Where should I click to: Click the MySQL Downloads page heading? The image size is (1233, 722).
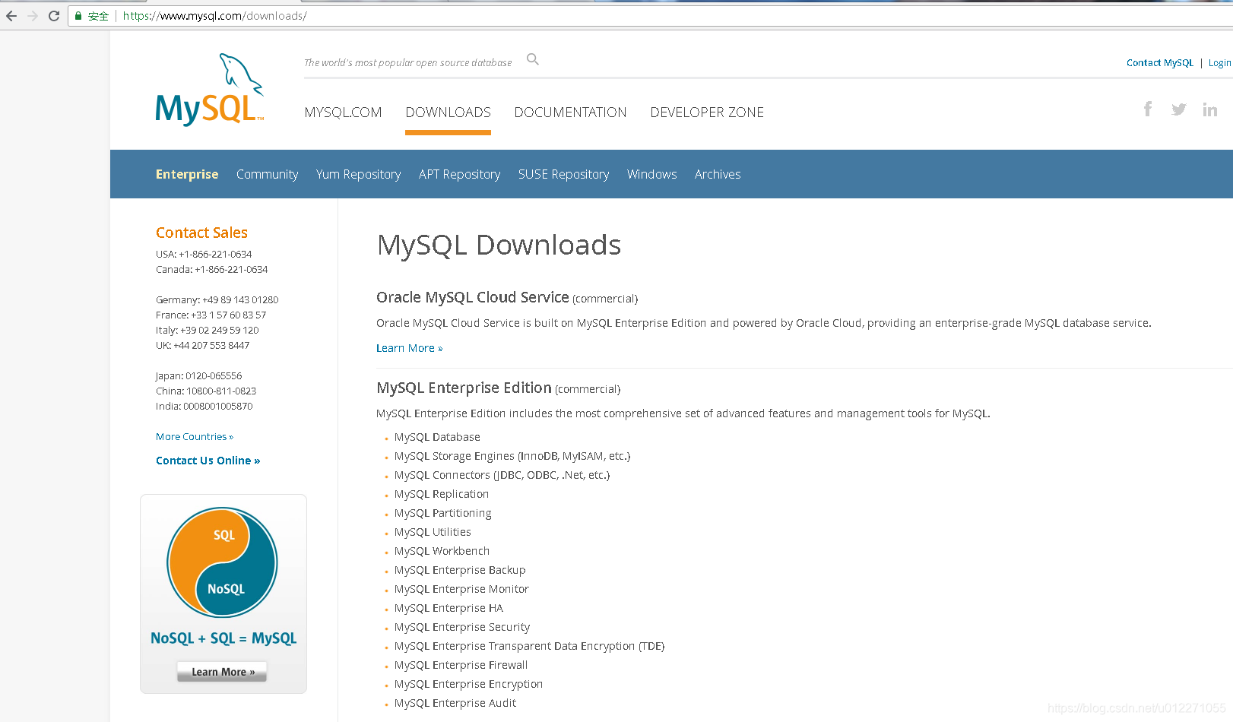pos(499,245)
